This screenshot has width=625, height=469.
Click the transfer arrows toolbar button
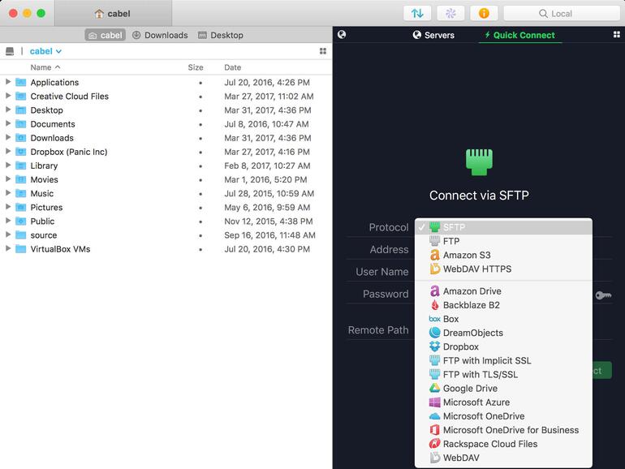pyautogui.click(x=417, y=13)
